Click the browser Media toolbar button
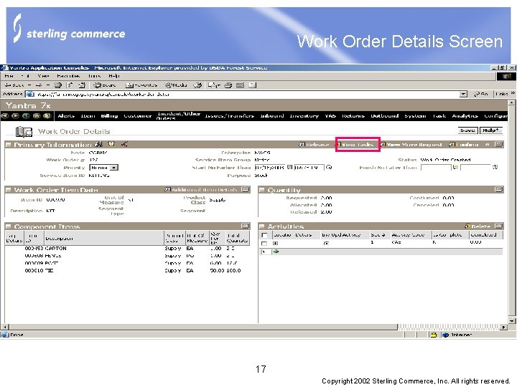The image size is (517, 387). point(176,85)
